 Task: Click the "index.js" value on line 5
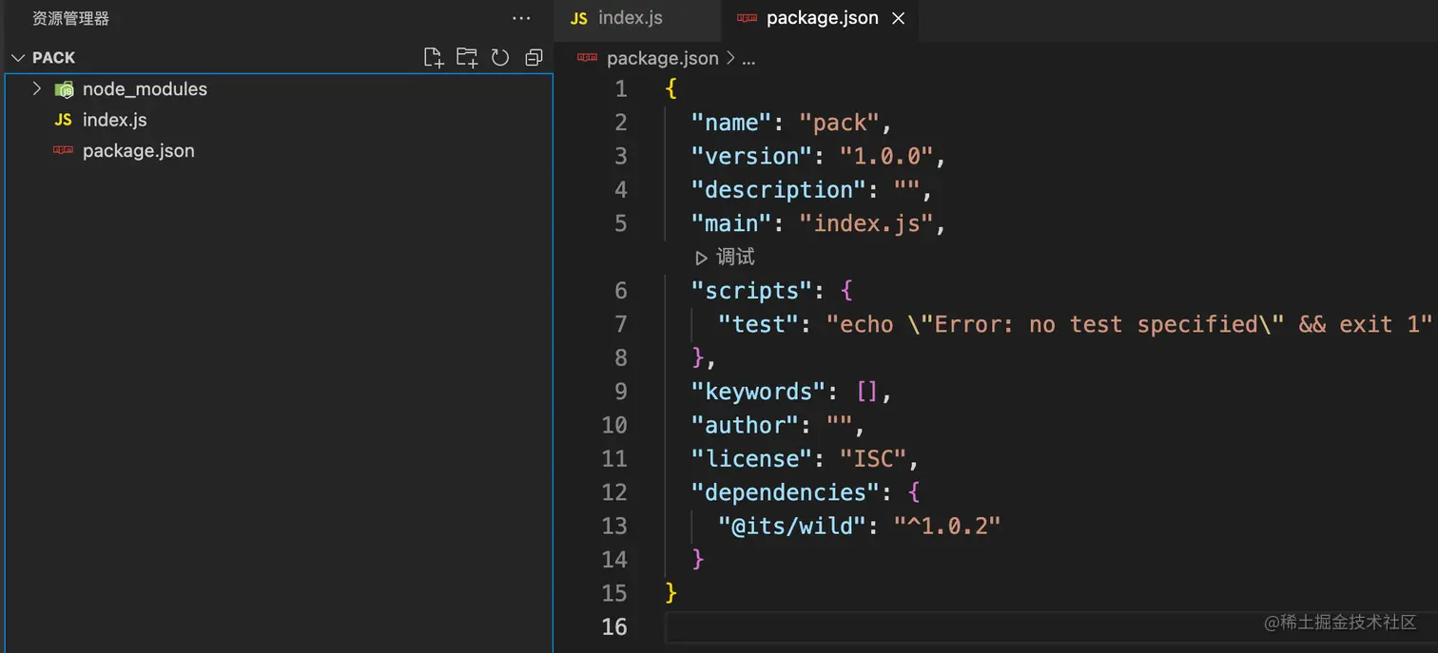867,223
